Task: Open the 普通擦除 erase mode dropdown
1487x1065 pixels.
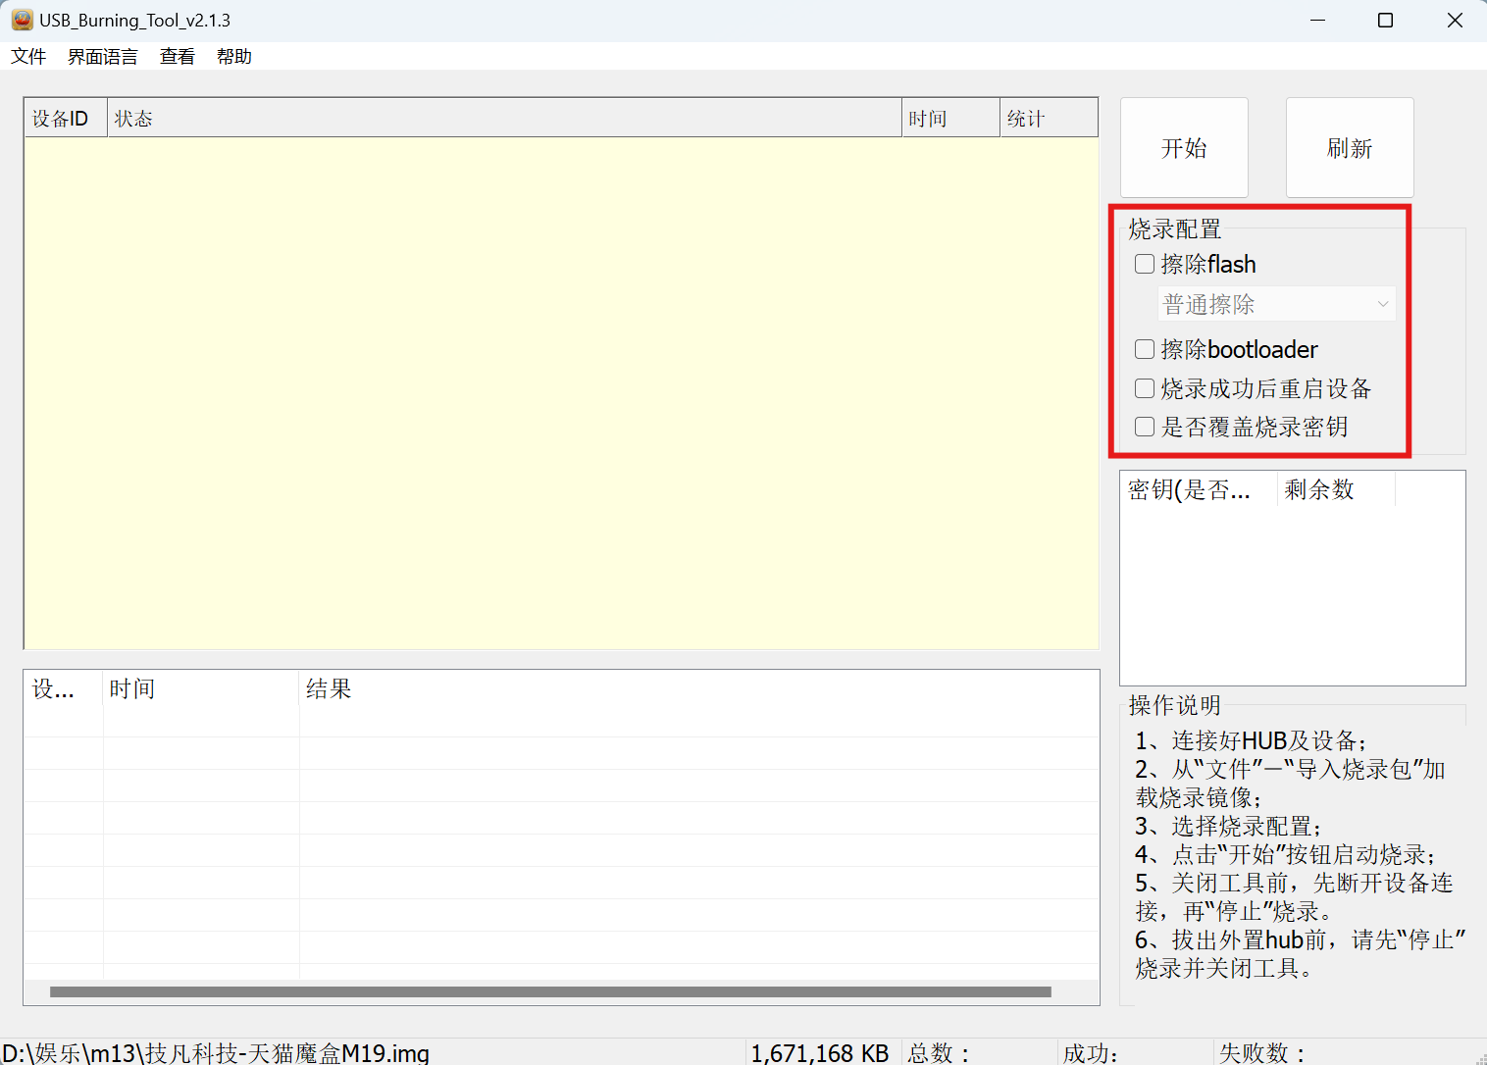Action: click(1277, 304)
